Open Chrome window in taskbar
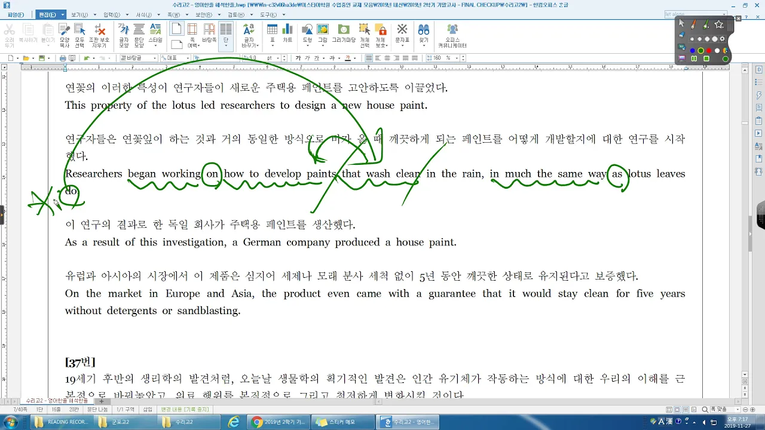This screenshot has height=430, width=765. point(279,422)
